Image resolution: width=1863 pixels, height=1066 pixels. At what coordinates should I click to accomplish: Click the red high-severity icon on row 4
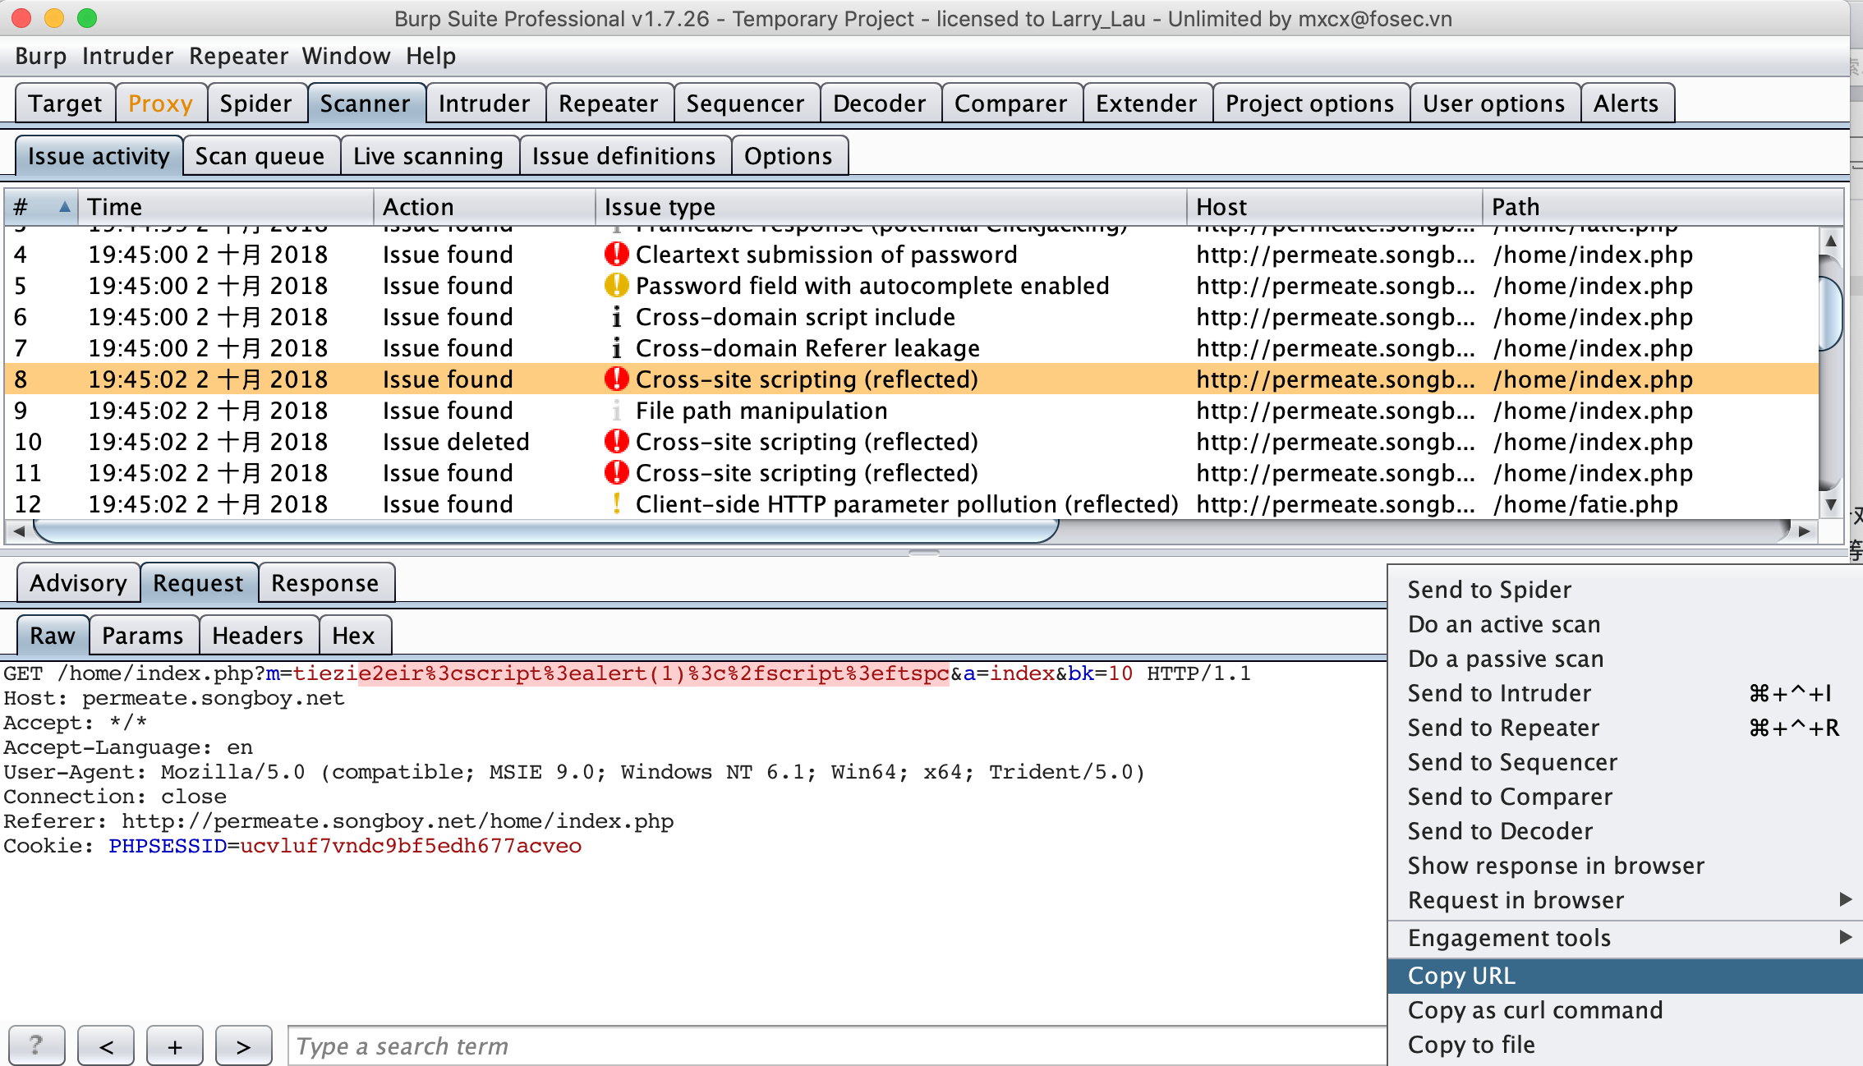point(616,255)
